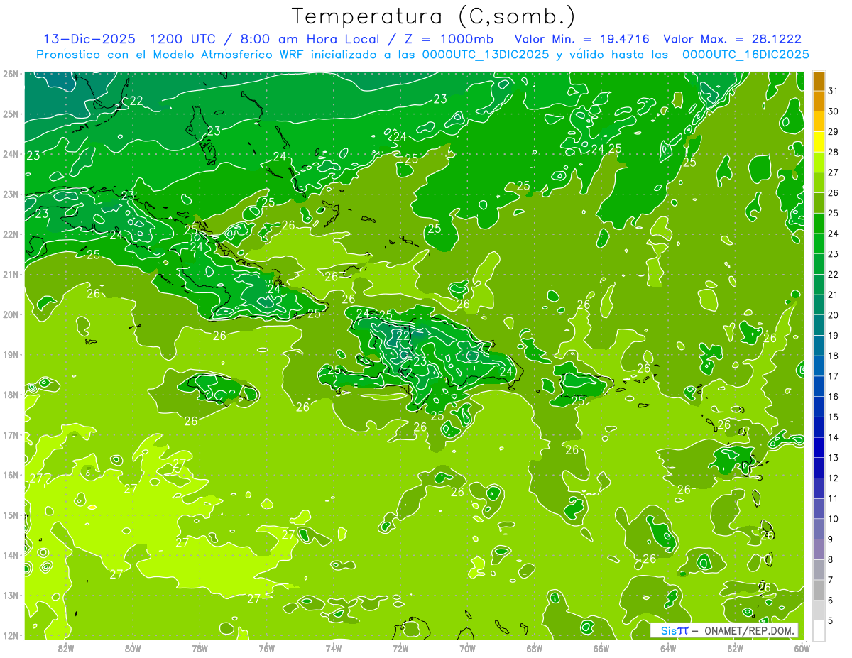Click latitude axis label "16N"
The height and width of the screenshot is (658, 852).
click(x=10, y=475)
